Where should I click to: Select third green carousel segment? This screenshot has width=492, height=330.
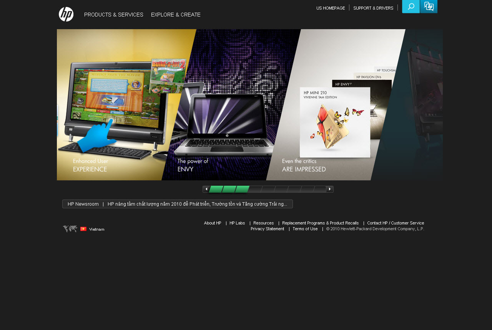point(242,189)
